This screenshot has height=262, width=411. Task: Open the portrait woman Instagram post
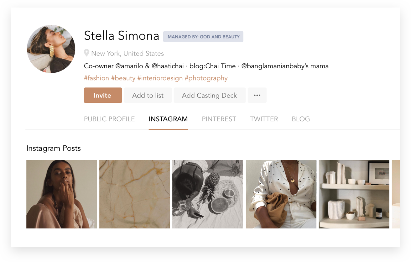coord(62,194)
